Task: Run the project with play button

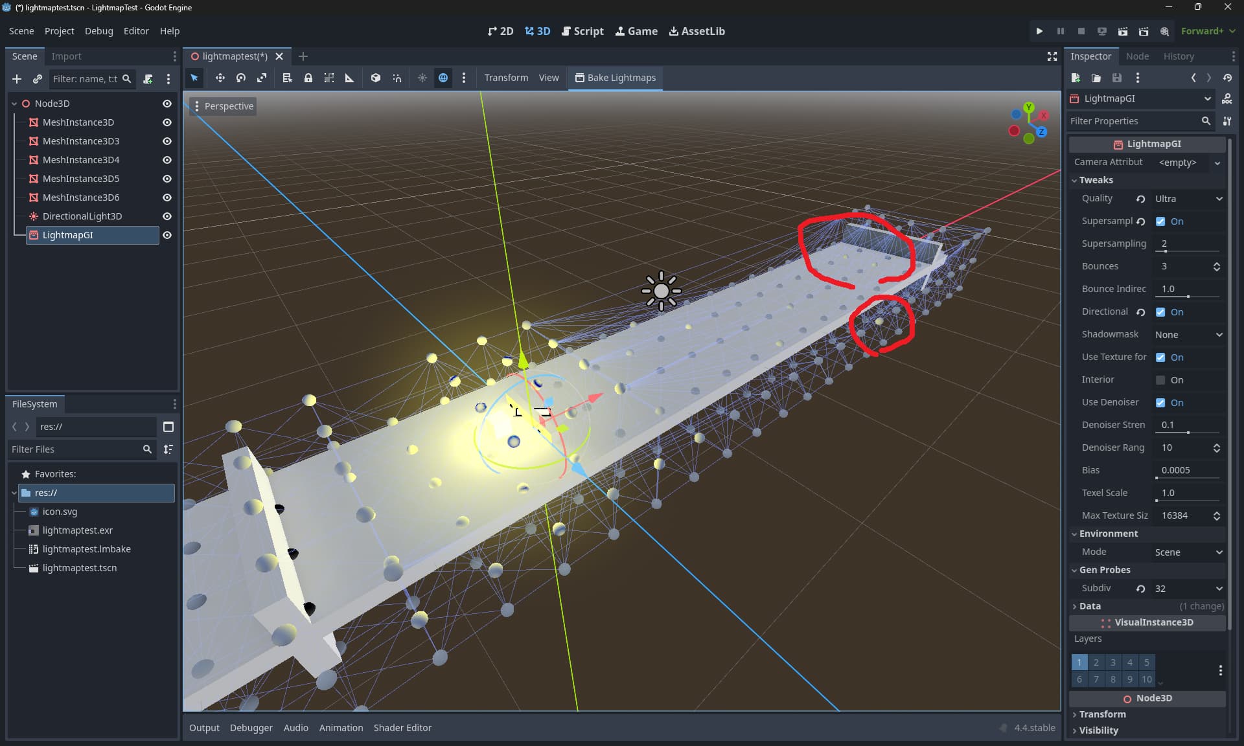Action: [x=1039, y=31]
